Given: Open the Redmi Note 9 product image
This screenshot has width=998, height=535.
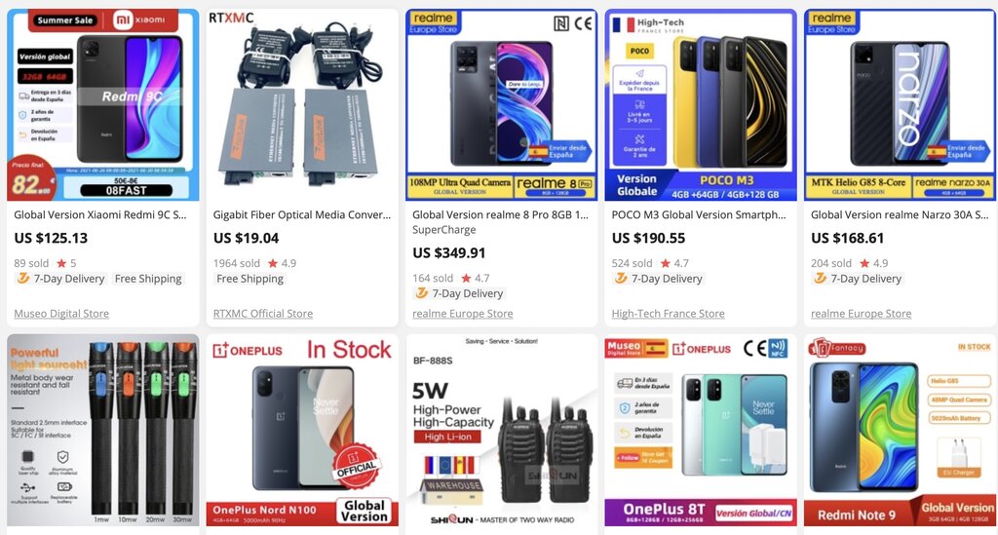Looking at the screenshot, I should click(x=900, y=430).
